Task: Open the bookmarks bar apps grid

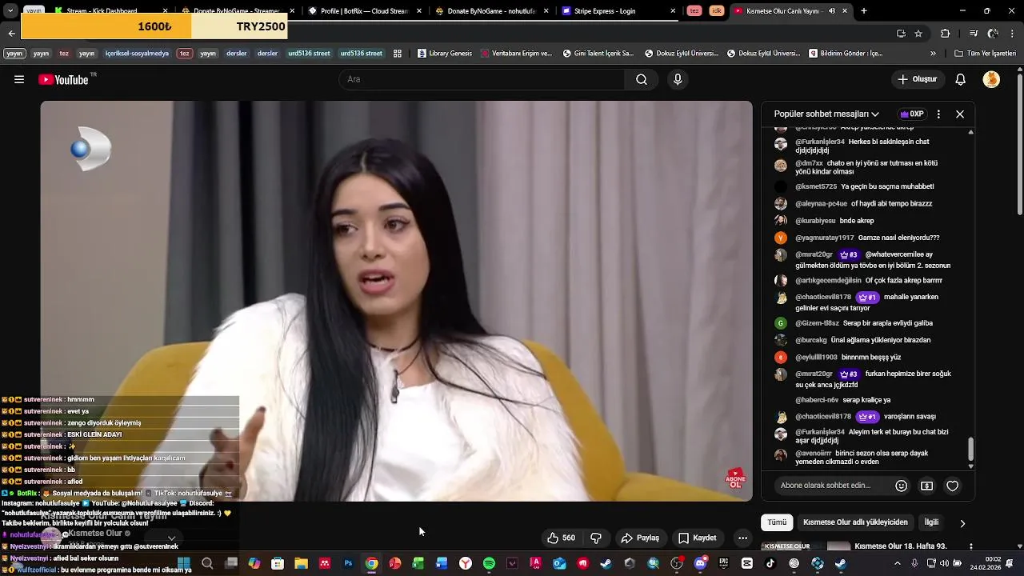Action: 398,54
